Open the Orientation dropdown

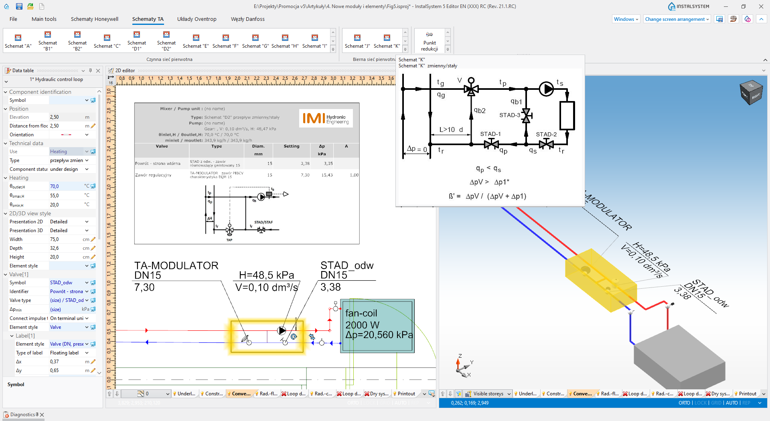click(x=87, y=135)
